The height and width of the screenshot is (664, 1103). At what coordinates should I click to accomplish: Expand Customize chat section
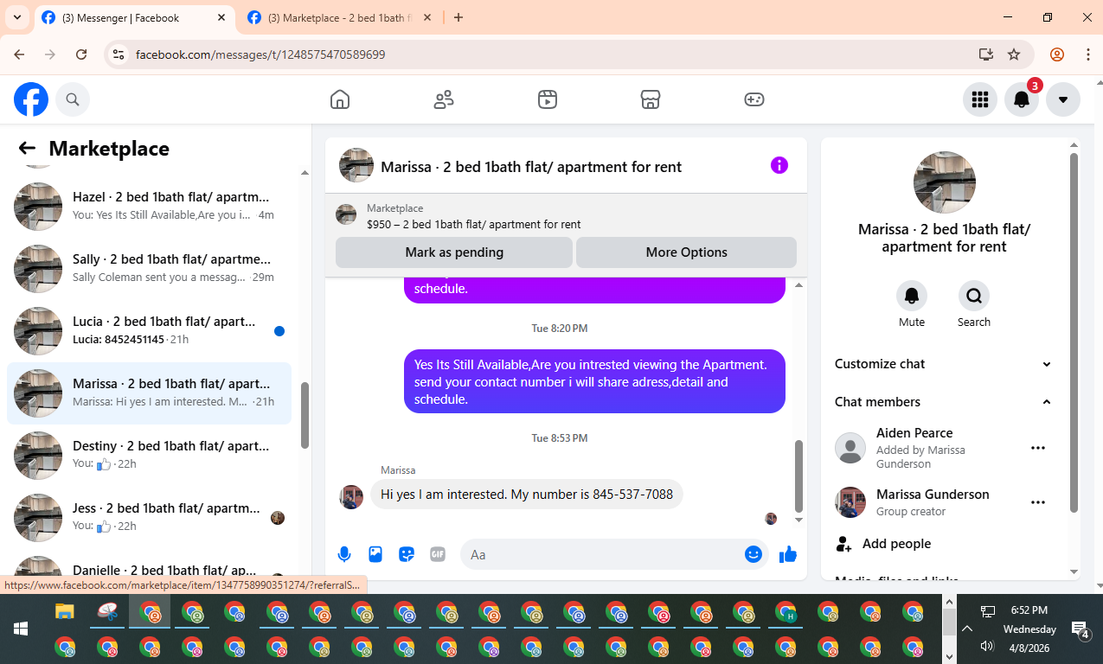pos(944,364)
